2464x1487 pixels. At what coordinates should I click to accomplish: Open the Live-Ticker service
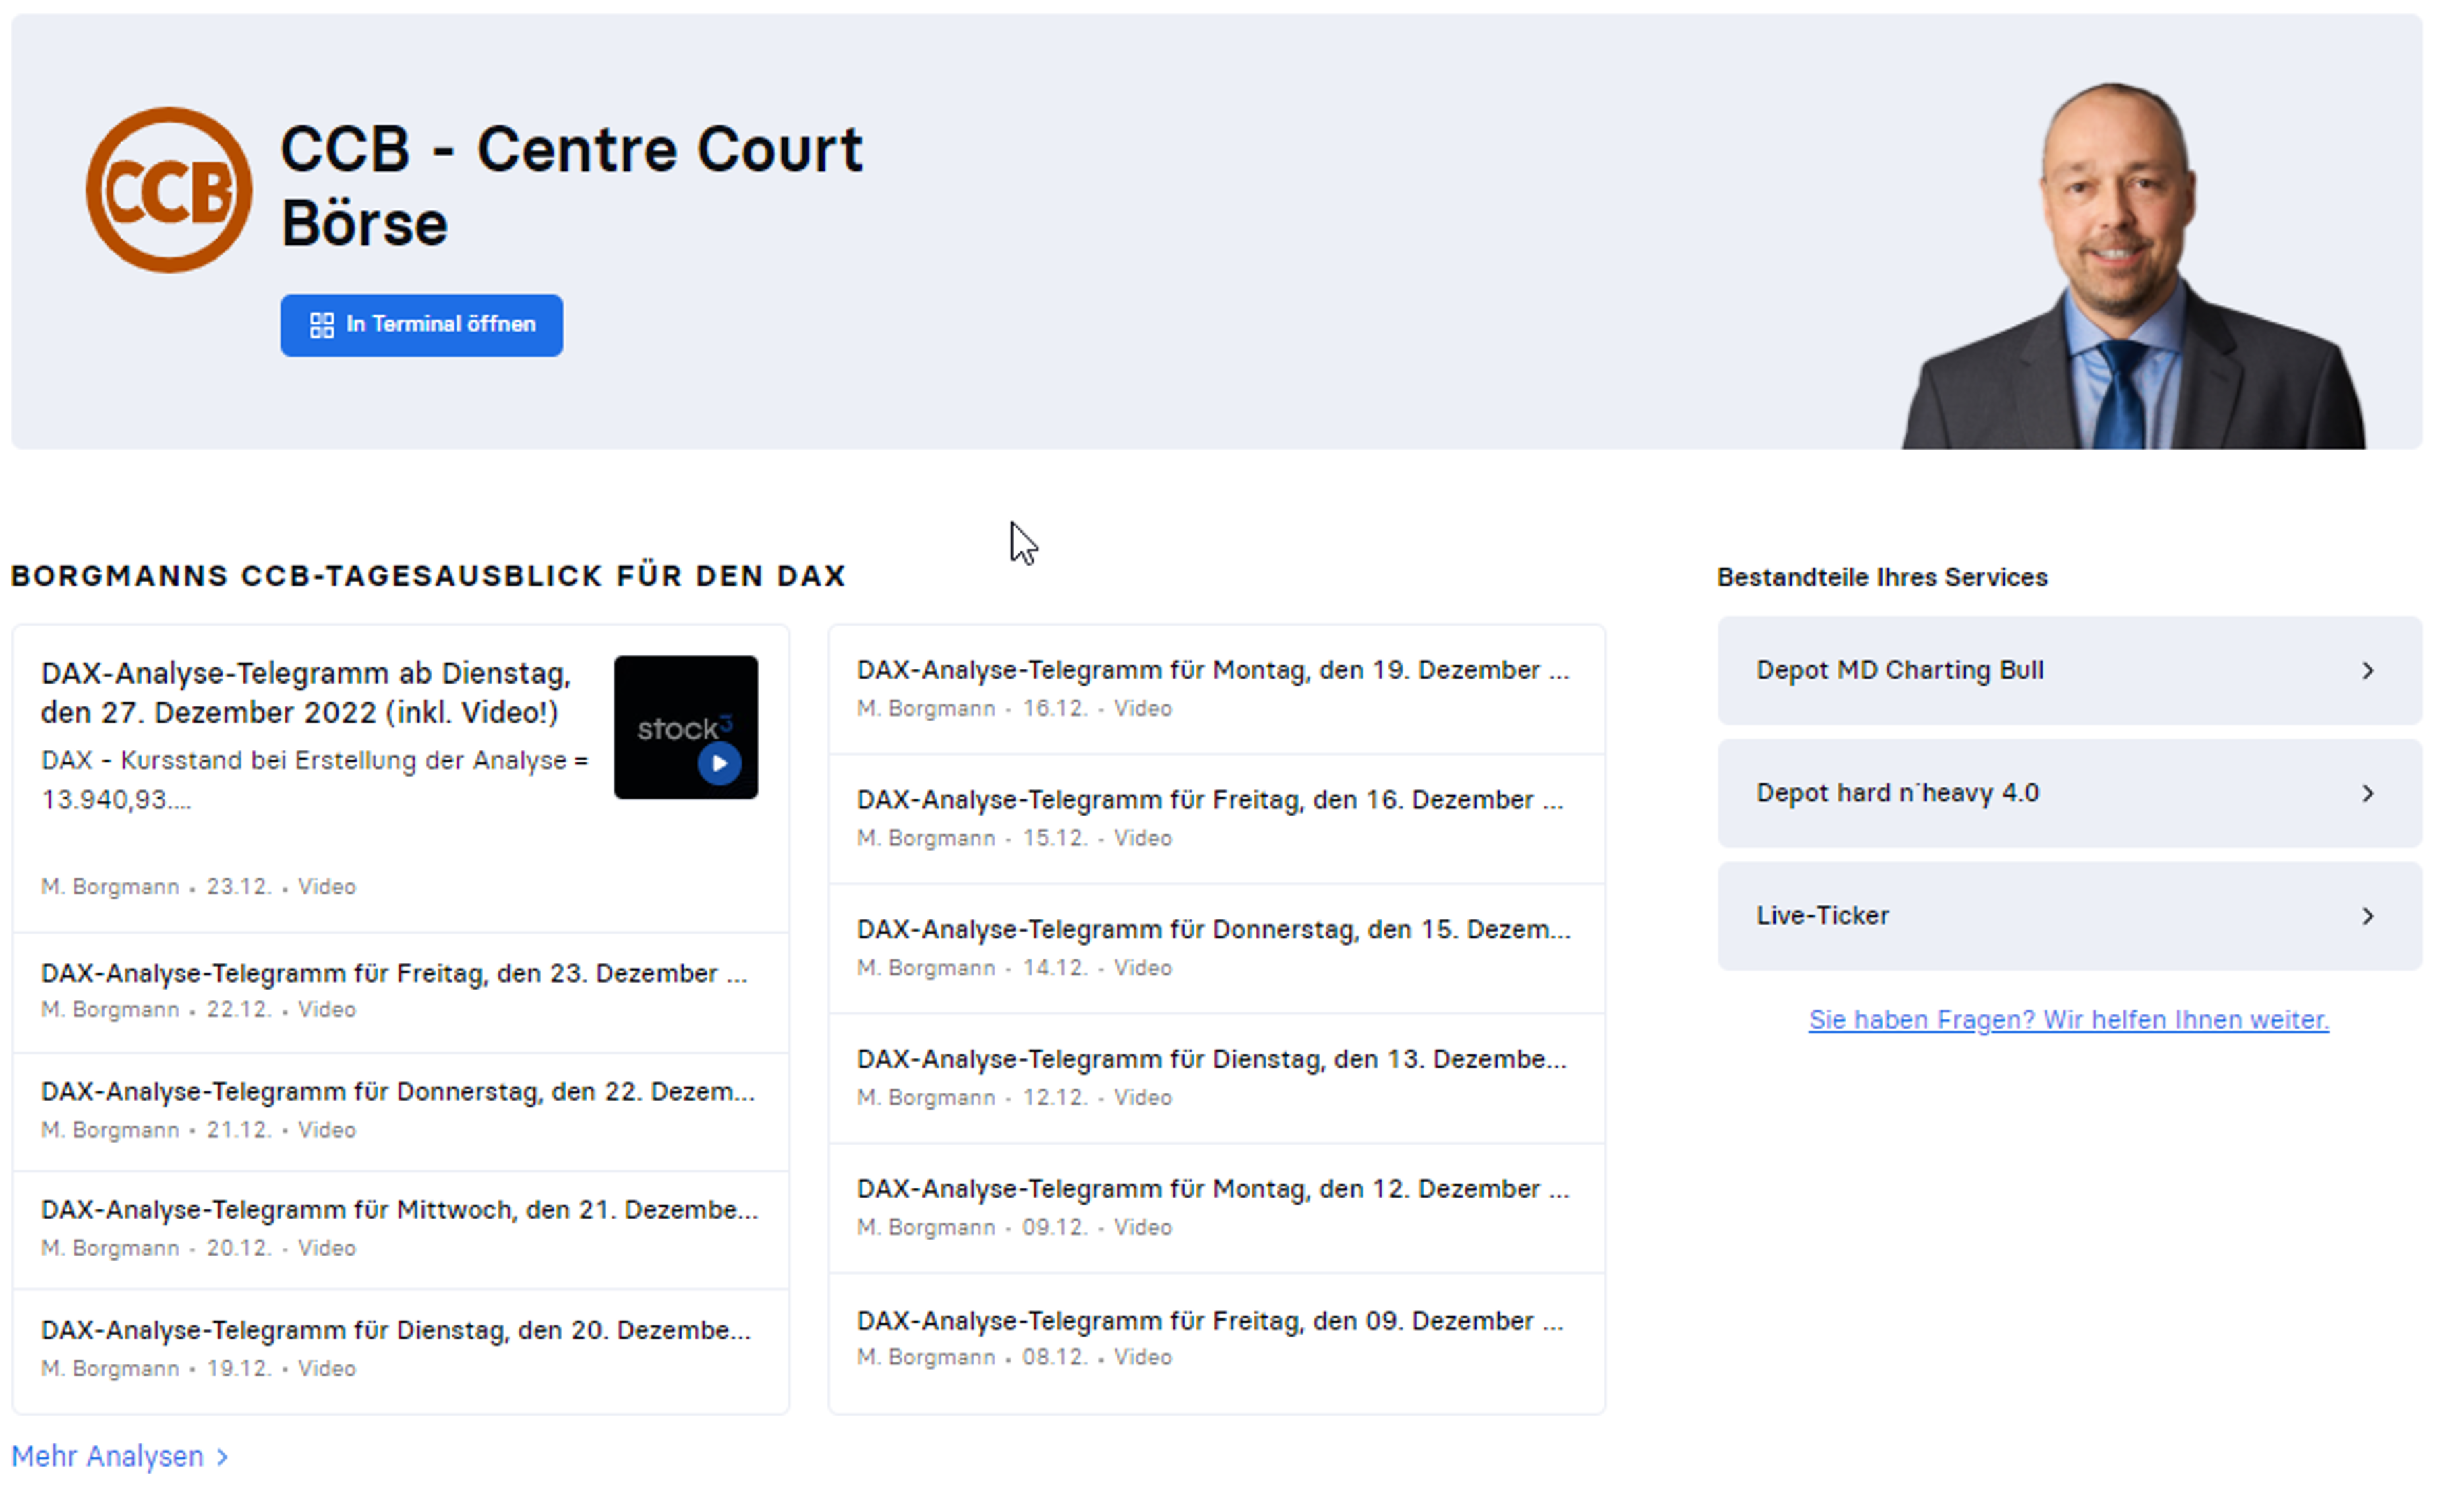pos(2069,915)
